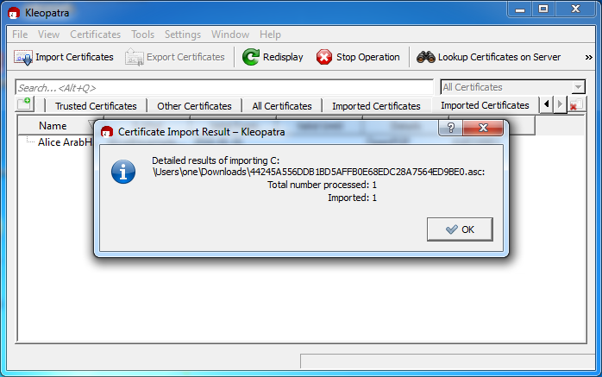
Task: Close the Certificate Import Result dialog
Action: [483, 128]
